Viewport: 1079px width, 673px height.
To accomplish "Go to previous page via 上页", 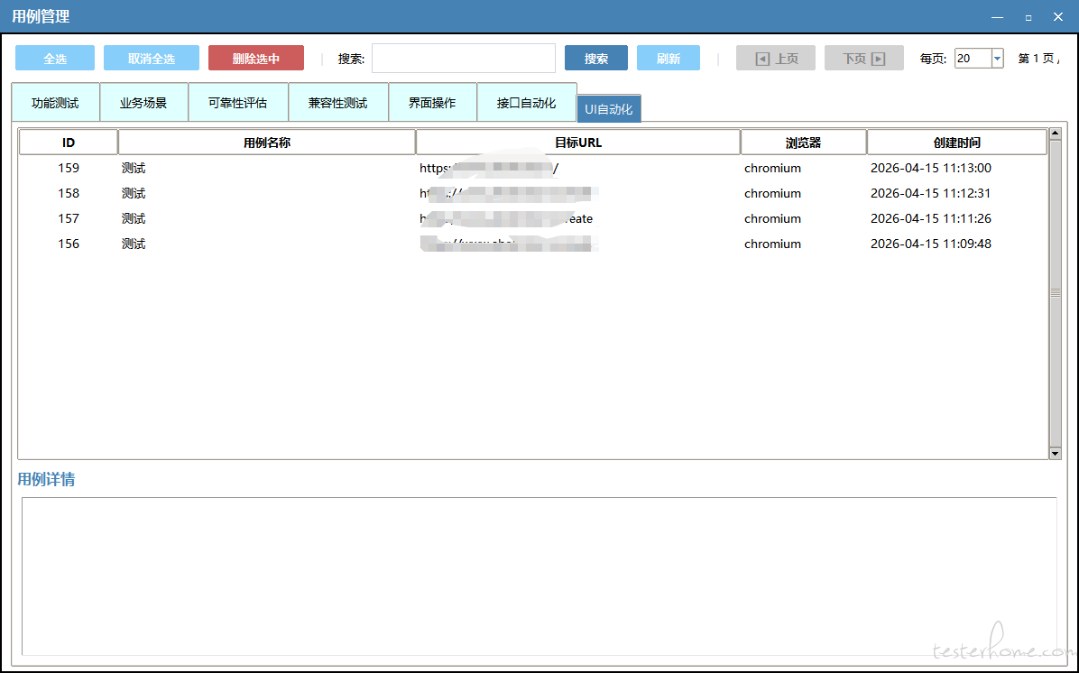I will coord(775,59).
